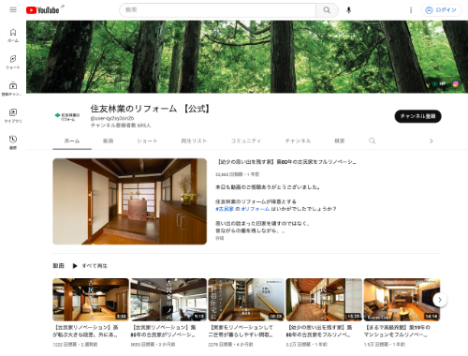The height and width of the screenshot is (356, 468).
Task: Click the 住友林業のリフォーム【公式】 channel name
Action: pyautogui.click(x=150, y=109)
